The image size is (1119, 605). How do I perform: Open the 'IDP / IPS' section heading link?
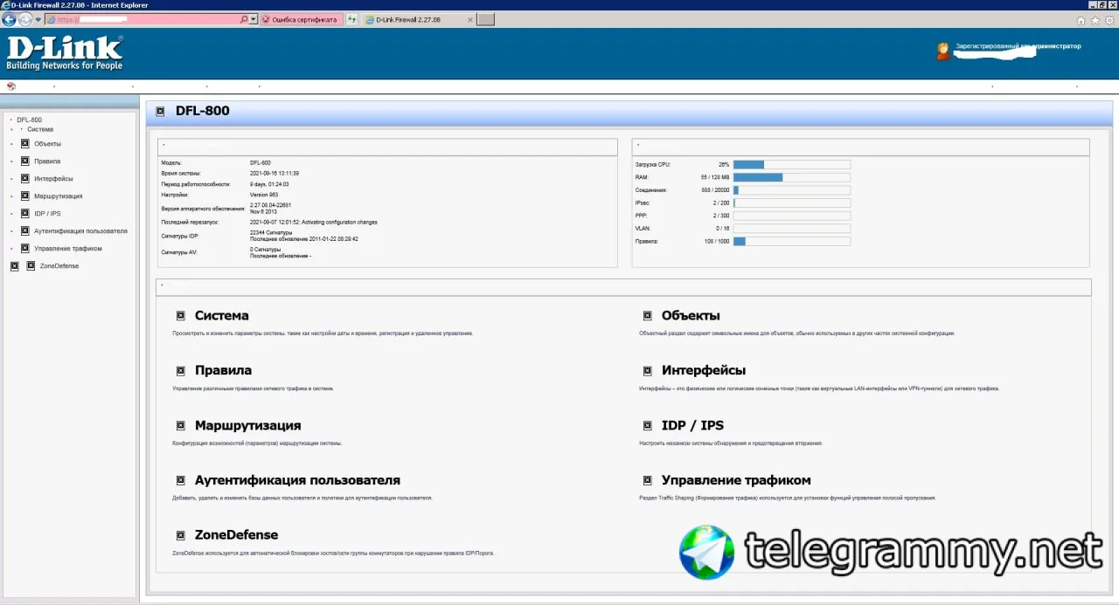692,425
